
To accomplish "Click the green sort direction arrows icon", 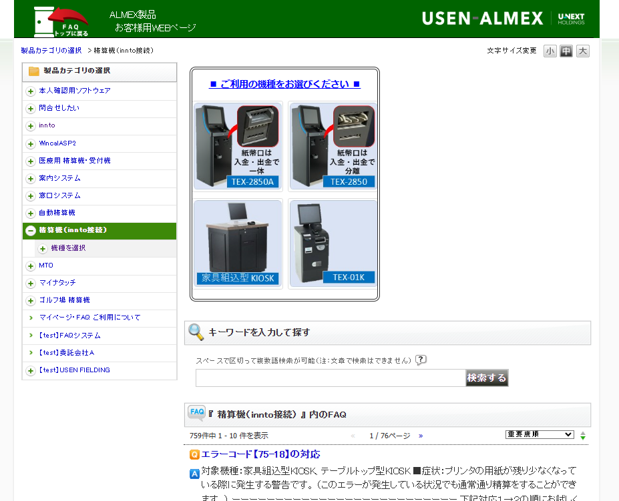I will pyautogui.click(x=583, y=436).
